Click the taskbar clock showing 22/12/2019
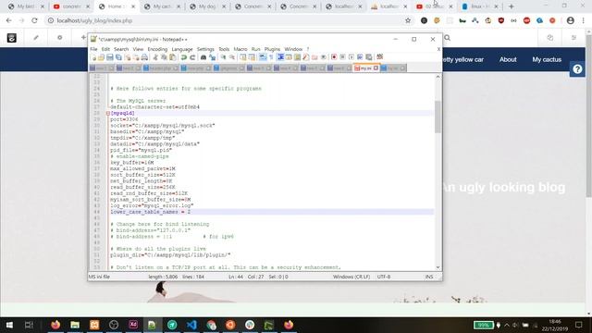 pos(555,325)
